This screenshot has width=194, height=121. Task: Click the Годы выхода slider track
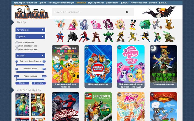pos(30,80)
